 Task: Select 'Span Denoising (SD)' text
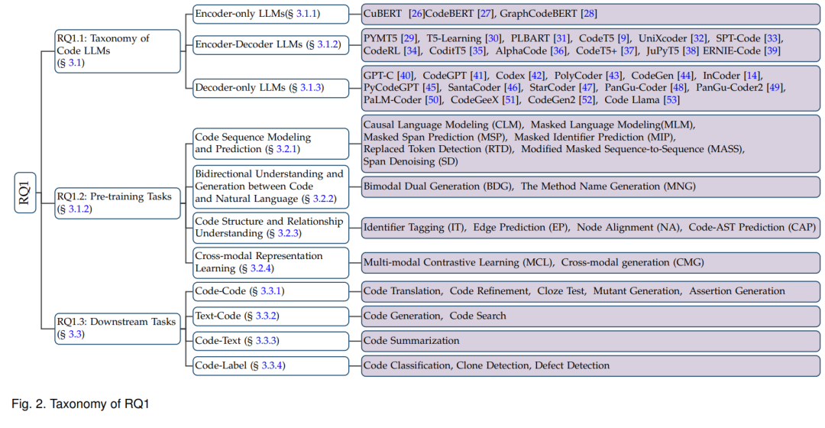(x=410, y=161)
